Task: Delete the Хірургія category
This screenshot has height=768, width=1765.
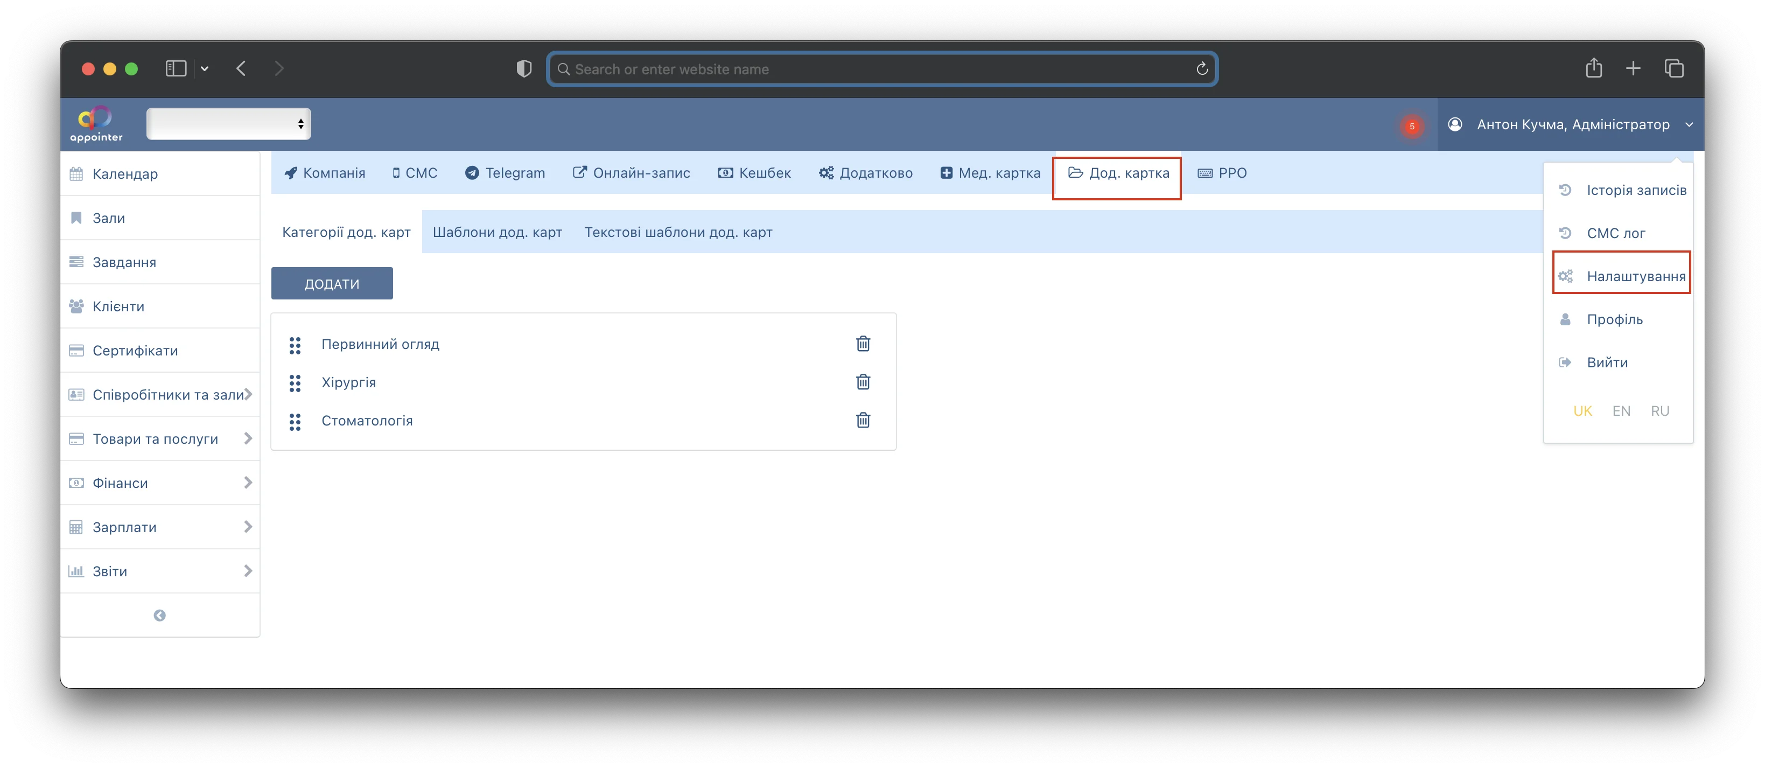Action: 863,382
